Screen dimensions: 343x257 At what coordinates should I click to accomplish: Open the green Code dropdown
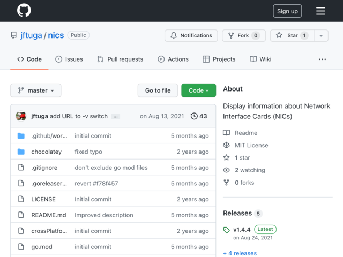[x=198, y=90]
